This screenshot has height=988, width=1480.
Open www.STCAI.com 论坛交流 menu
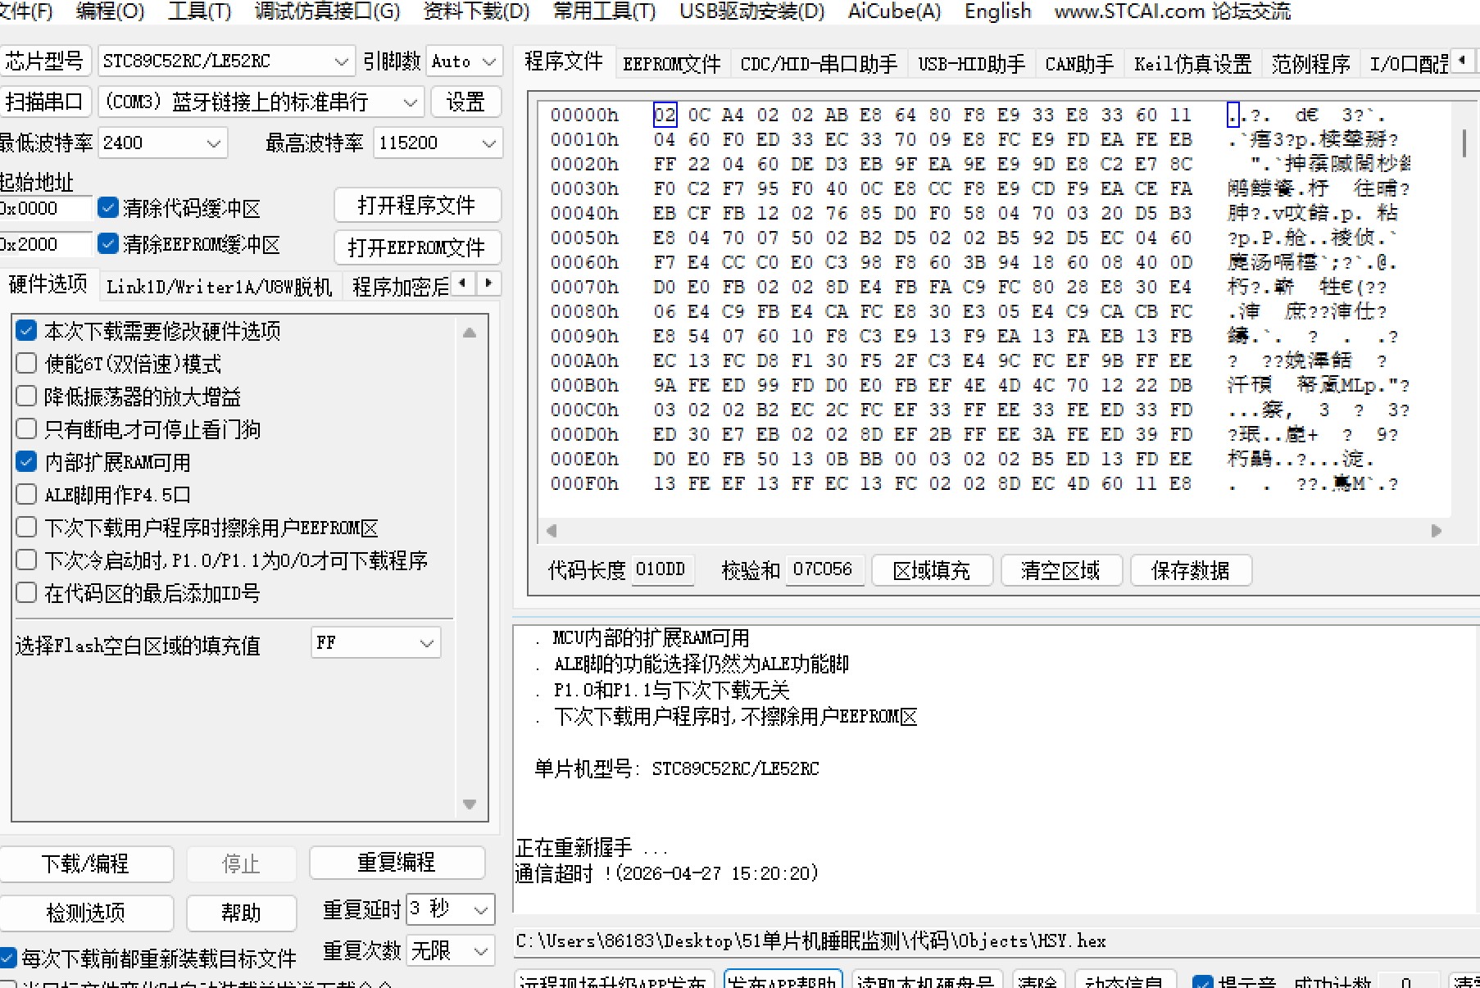[x=1172, y=11]
